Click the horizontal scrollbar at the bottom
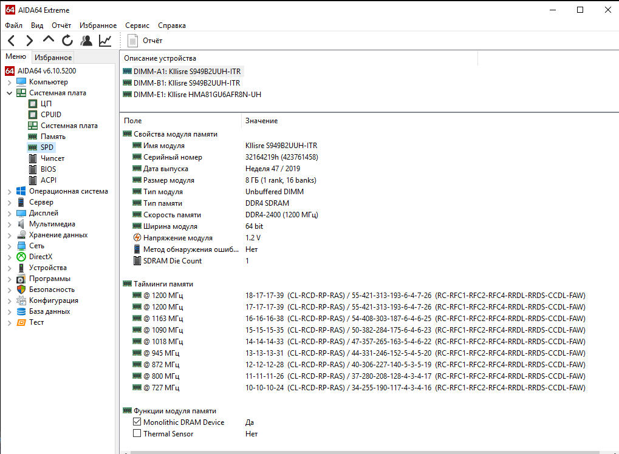Screen dimensions: 619x454 pos(365,452)
